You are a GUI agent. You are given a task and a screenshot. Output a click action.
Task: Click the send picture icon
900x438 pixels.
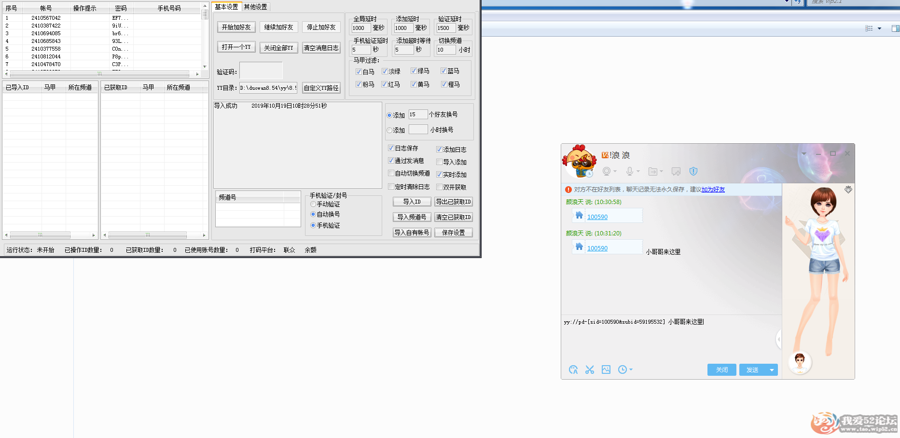click(606, 370)
